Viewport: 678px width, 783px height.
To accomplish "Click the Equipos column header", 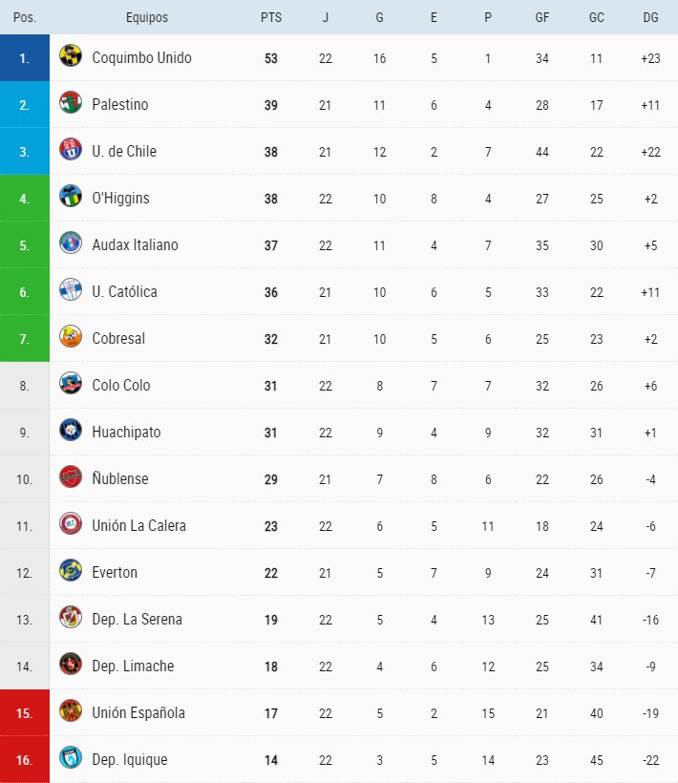I will pos(146,17).
